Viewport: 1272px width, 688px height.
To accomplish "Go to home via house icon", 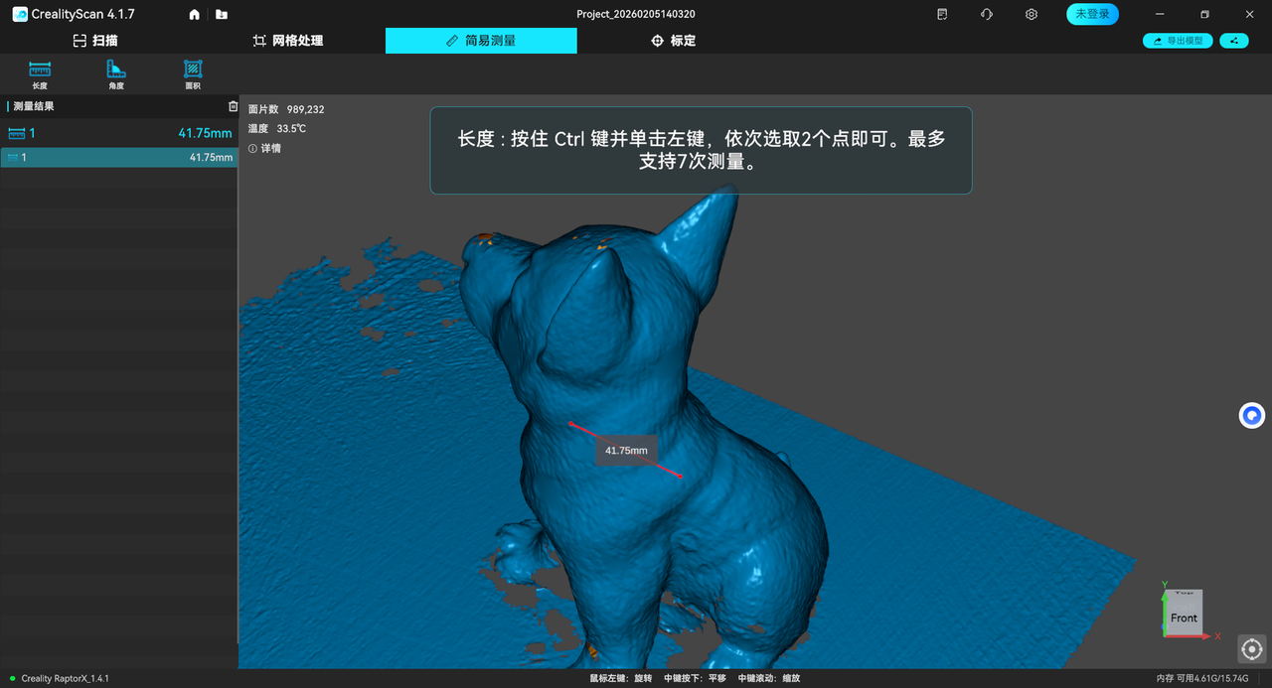I will 195,15.
